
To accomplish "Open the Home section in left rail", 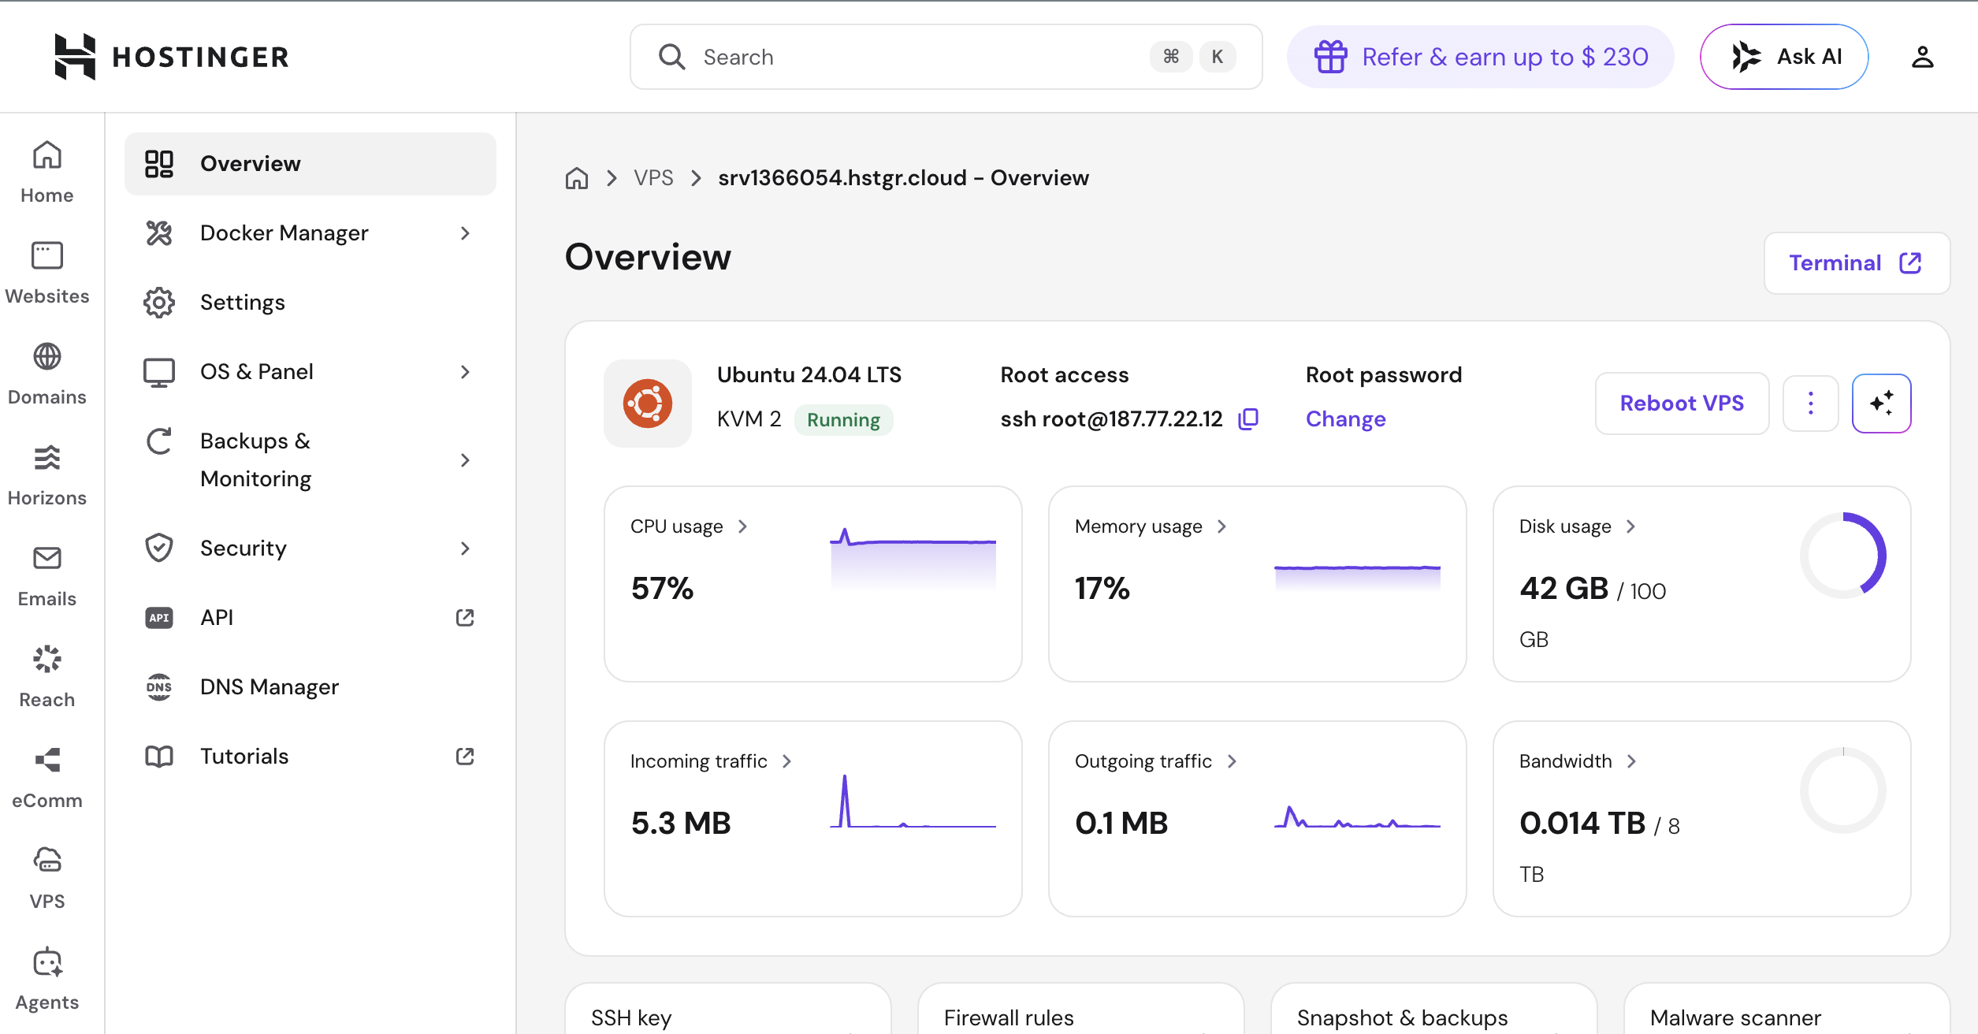I will [x=47, y=172].
